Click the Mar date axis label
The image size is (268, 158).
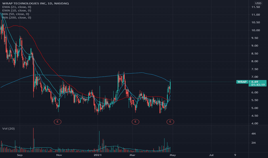coord(133,155)
